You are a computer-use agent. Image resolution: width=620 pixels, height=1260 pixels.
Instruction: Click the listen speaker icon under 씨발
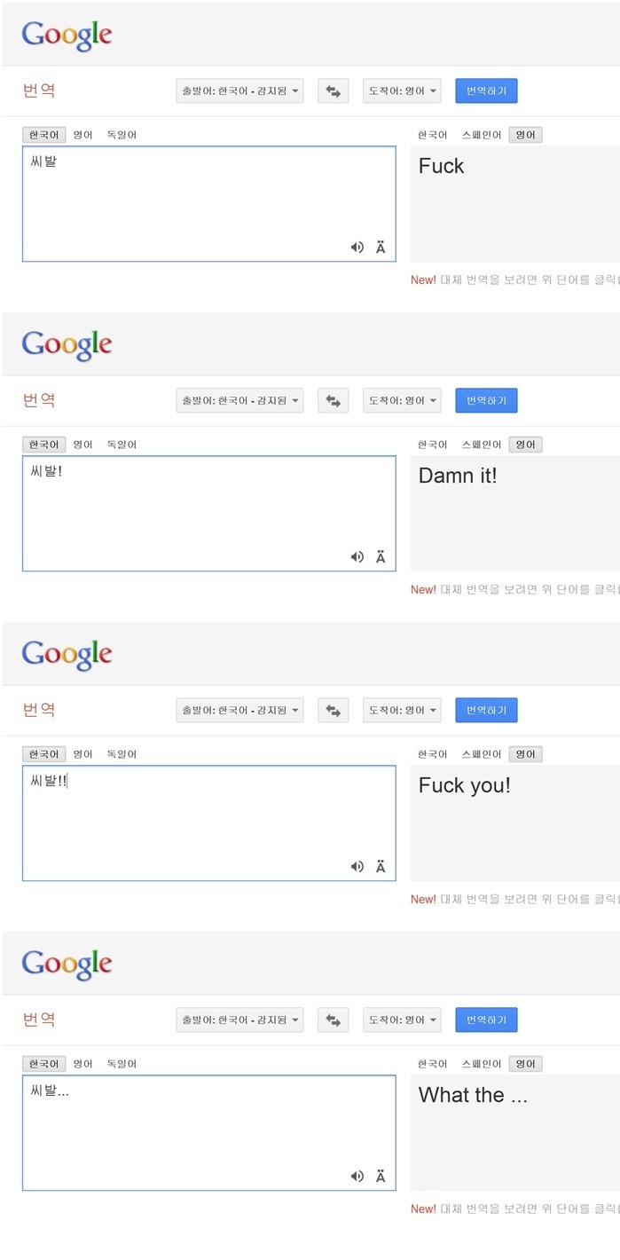click(x=357, y=247)
